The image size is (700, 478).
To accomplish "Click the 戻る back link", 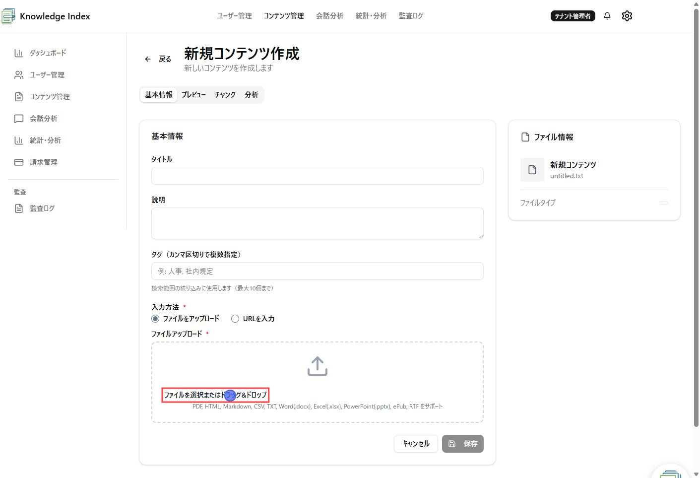I will click(x=158, y=59).
